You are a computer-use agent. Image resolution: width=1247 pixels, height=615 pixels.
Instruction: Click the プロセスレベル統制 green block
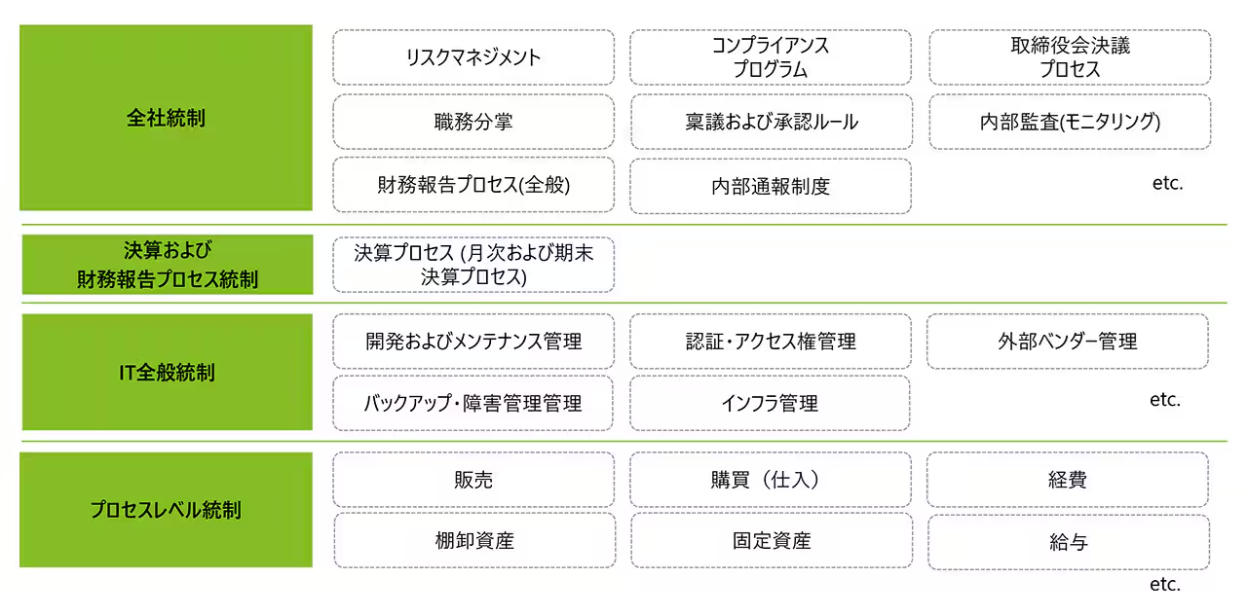click(166, 510)
